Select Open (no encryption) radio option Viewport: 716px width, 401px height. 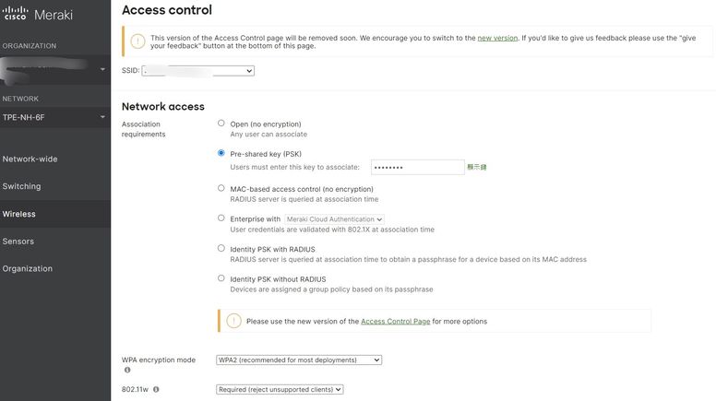pos(221,123)
